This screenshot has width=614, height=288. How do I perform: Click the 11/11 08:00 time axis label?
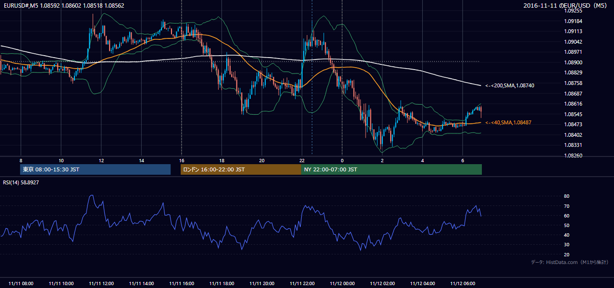21,284
